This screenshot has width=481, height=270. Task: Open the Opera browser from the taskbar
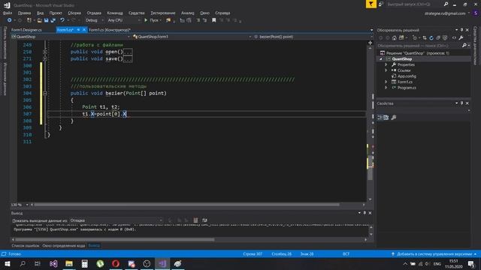tap(116, 263)
